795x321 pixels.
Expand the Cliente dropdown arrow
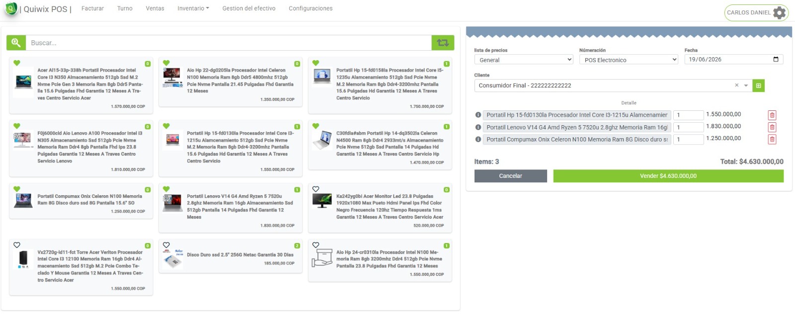point(746,85)
